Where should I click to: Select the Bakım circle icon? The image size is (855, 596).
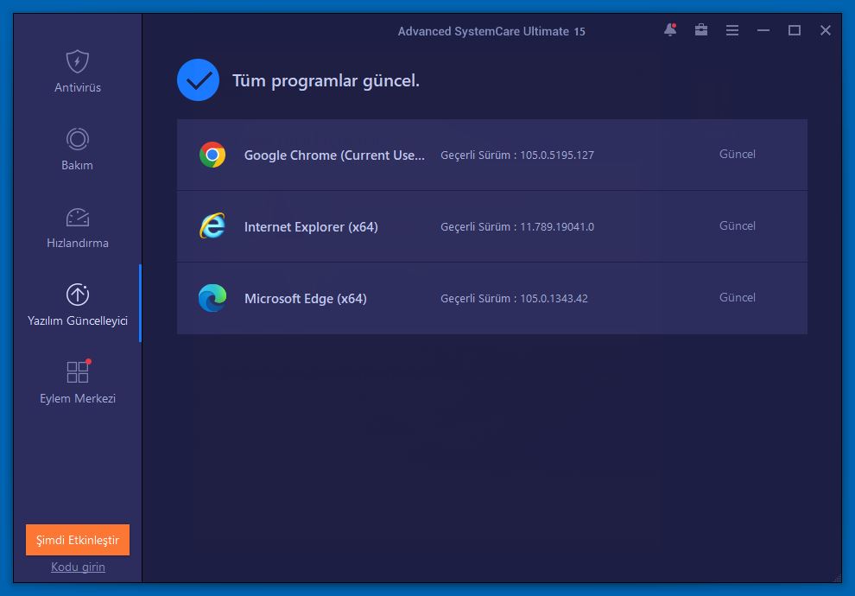click(x=78, y=139)
